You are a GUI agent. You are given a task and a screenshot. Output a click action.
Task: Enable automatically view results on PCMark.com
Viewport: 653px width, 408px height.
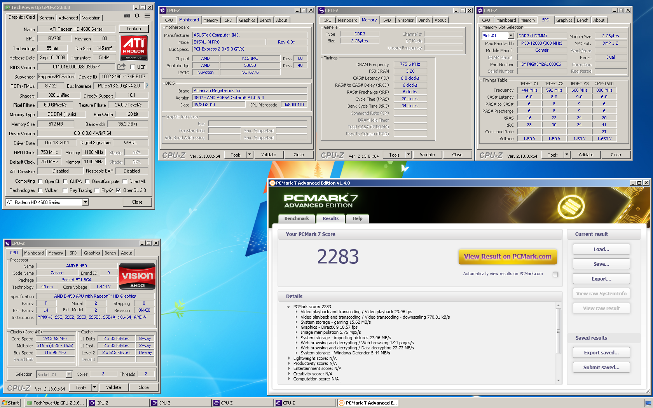pos(555,274)
